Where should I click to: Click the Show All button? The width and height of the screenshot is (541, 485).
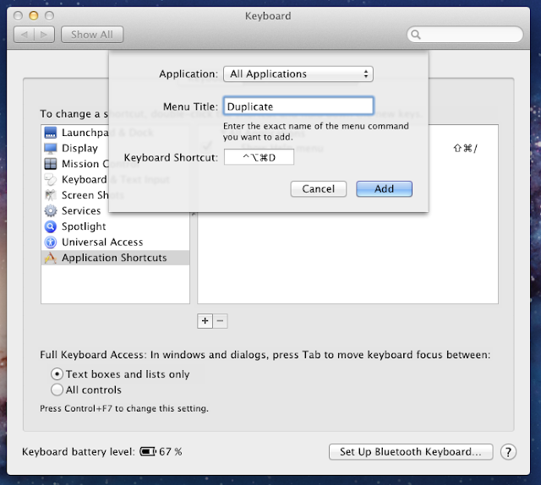coord(92,35)
